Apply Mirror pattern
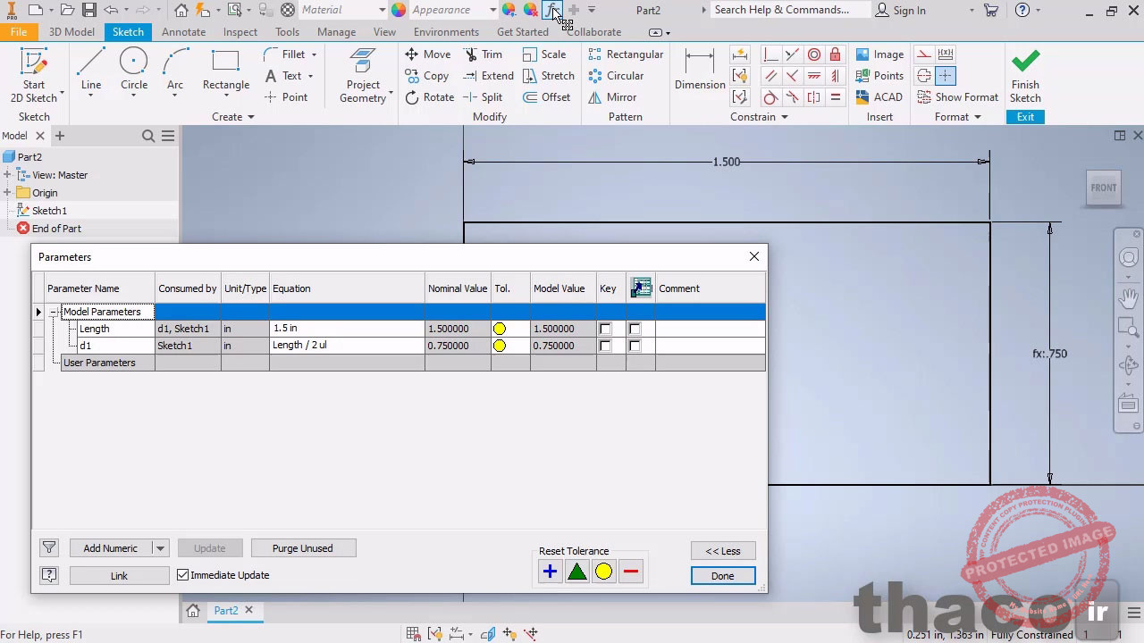The width and height of the screenshot is (1144, 643). pos(612,97)
